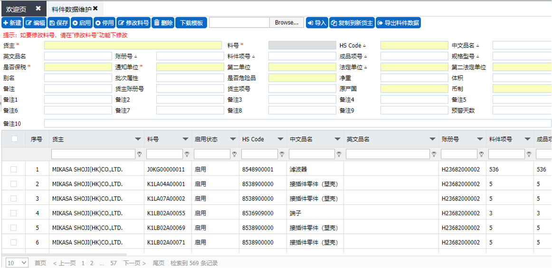This screenshot has width=552, height=268.
Task: Check the checkbox for row 3
Action: [13, 198]
